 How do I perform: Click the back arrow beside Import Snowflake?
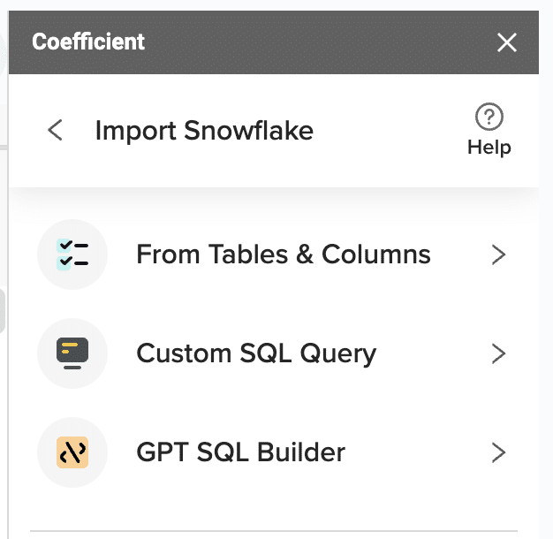(x=55, y=131)
